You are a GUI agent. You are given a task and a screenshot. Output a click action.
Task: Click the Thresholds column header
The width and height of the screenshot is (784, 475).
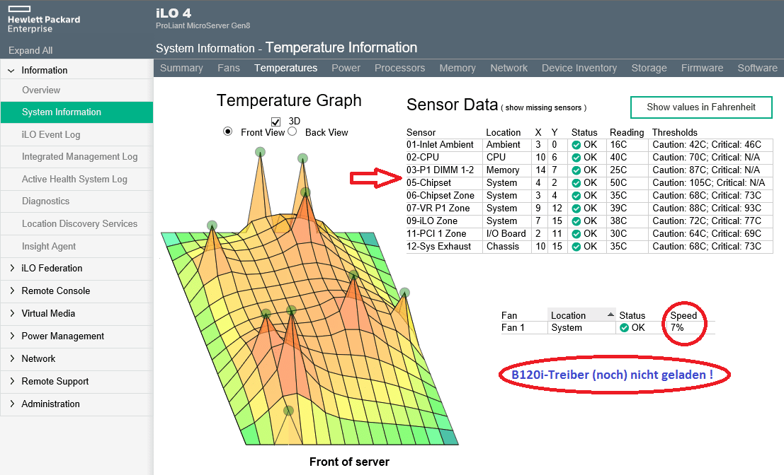pyautogui.click(x=674, y=132)
